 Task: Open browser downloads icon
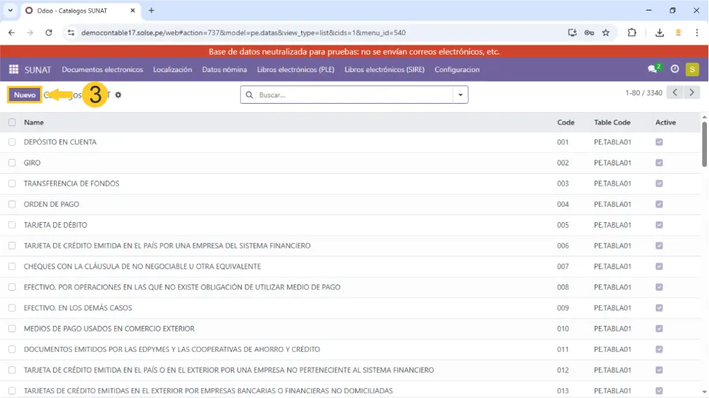[659, 33]
